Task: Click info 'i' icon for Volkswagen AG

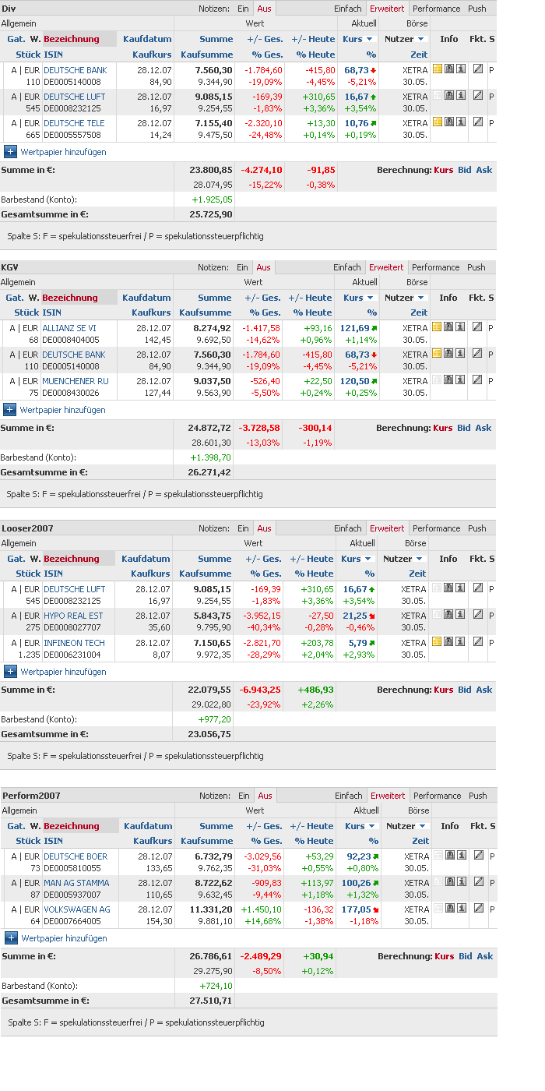Action: tap(462, 909)
